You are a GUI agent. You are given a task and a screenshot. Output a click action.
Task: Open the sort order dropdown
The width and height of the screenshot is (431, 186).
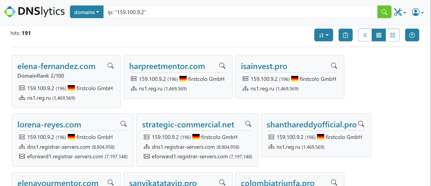tap(324, 35)
